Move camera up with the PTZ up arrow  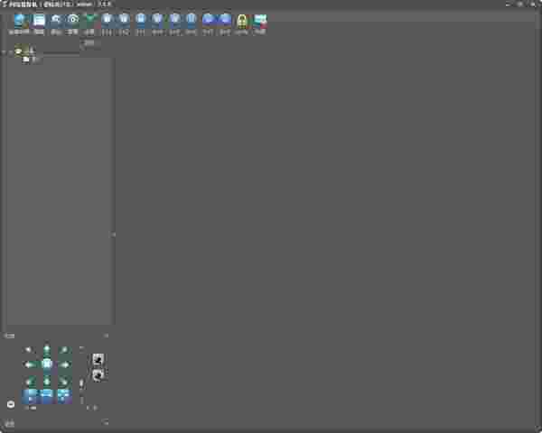[x=47, y=349]
